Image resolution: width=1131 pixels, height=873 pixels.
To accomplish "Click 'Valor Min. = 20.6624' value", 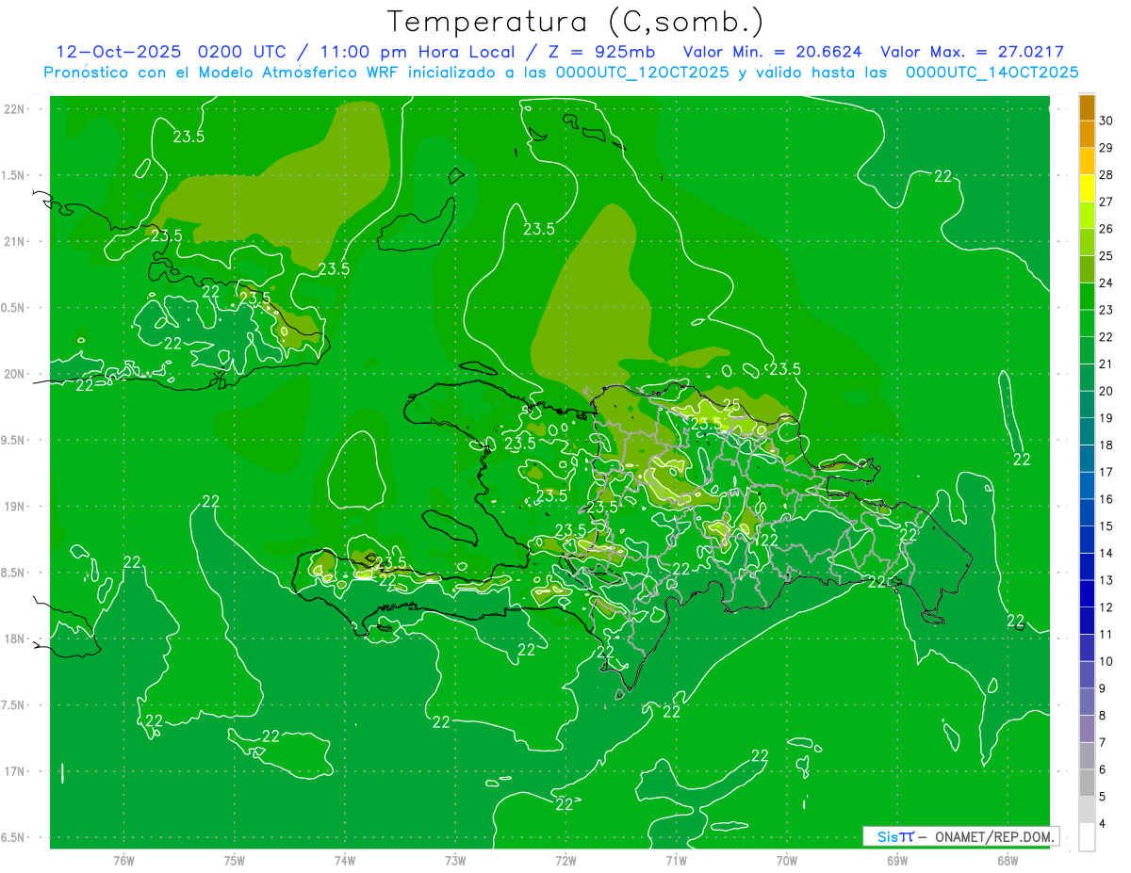I will pos(773,52).
